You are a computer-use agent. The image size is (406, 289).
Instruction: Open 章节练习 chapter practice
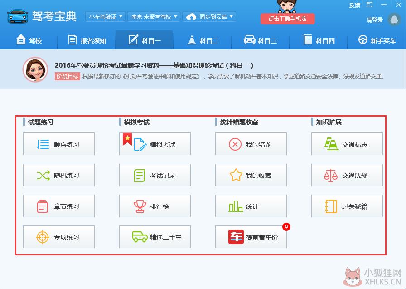pos(59,206)
